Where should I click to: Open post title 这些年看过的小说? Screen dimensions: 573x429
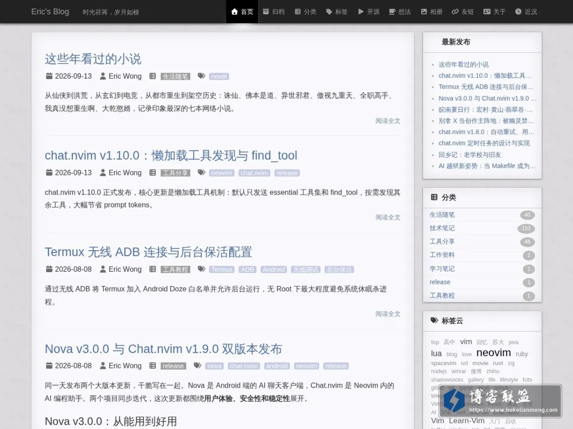(93, 59)
